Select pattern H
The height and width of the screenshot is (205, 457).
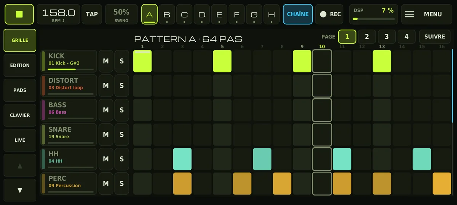(x=272, y=14)
